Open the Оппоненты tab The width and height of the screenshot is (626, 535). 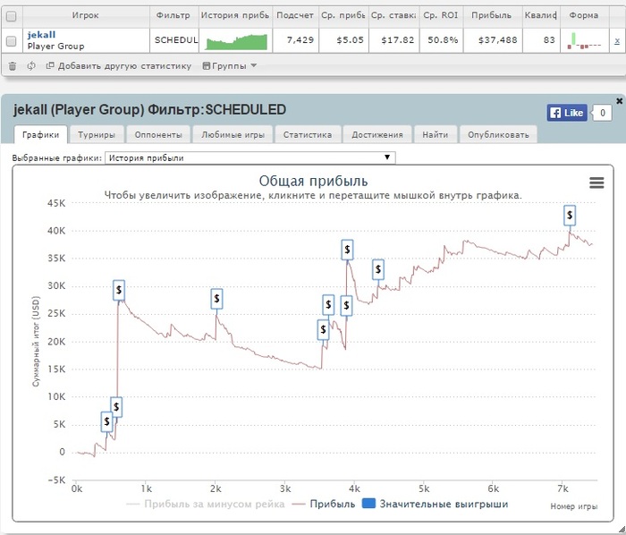click(x=158, y=134)
